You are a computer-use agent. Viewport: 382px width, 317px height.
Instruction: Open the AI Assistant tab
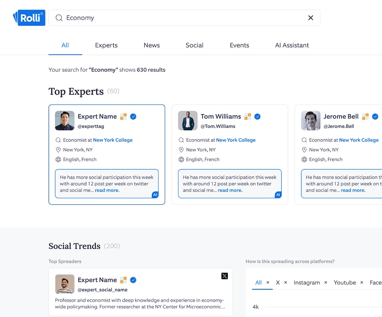[x=292, y=45]
